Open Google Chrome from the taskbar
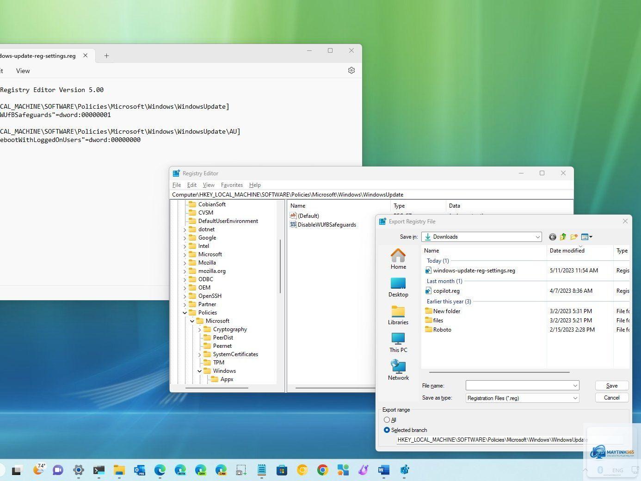Image resolution: width=641 pixels, height=481 pixels. click(x=323, y=470)
